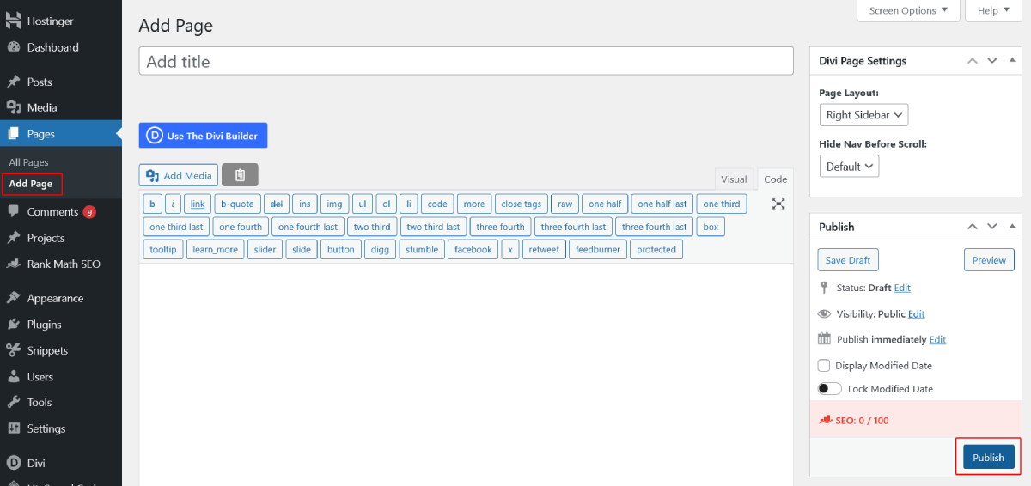Move the Divi Page Settings panel up
1031x486 pixels.
tap(973, 61)
